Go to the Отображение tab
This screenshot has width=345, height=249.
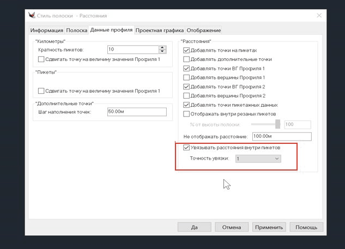pos(205,30)
